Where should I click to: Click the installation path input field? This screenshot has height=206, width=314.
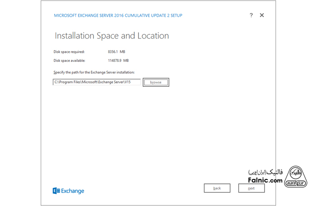[x=96, y=82]
